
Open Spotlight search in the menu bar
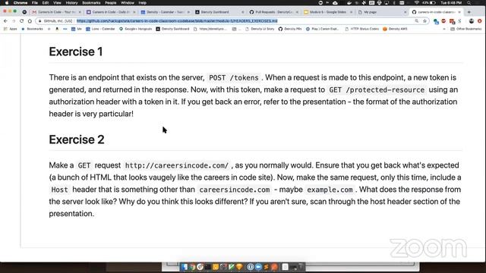pyautogui.click(x=469, y=3)
